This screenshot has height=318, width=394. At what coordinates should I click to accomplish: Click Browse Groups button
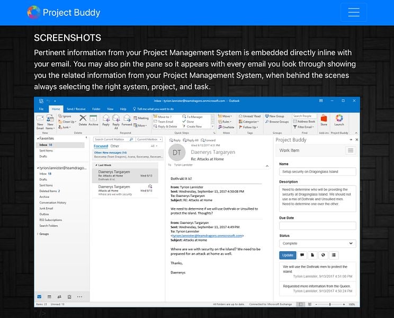277,122
